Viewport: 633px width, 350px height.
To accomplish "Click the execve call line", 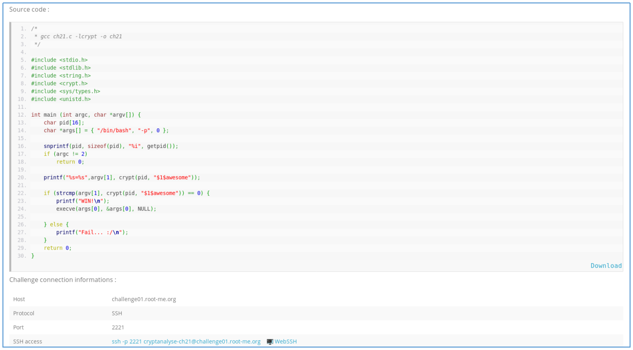I will [106, 208].
